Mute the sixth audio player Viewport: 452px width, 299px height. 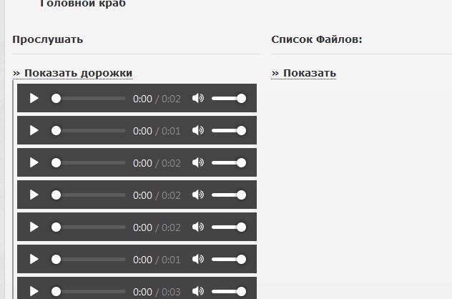click(198, 260)
